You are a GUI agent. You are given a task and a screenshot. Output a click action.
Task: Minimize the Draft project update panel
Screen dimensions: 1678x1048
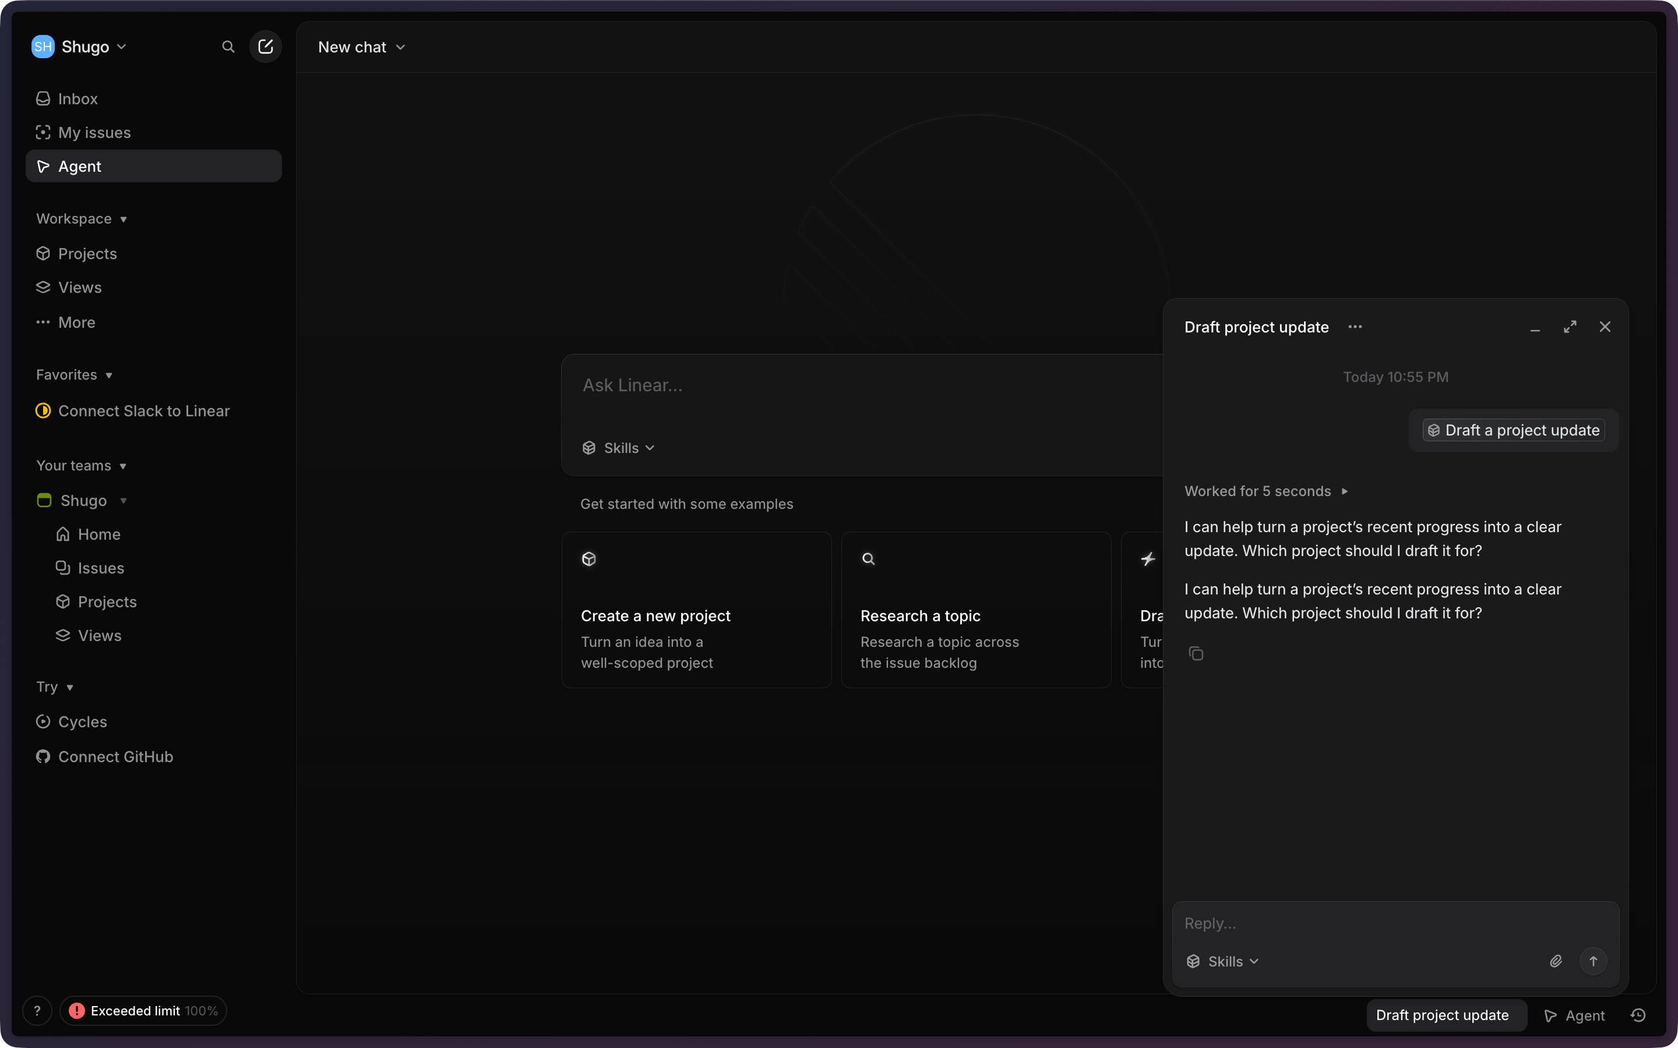click(1535, 327)
